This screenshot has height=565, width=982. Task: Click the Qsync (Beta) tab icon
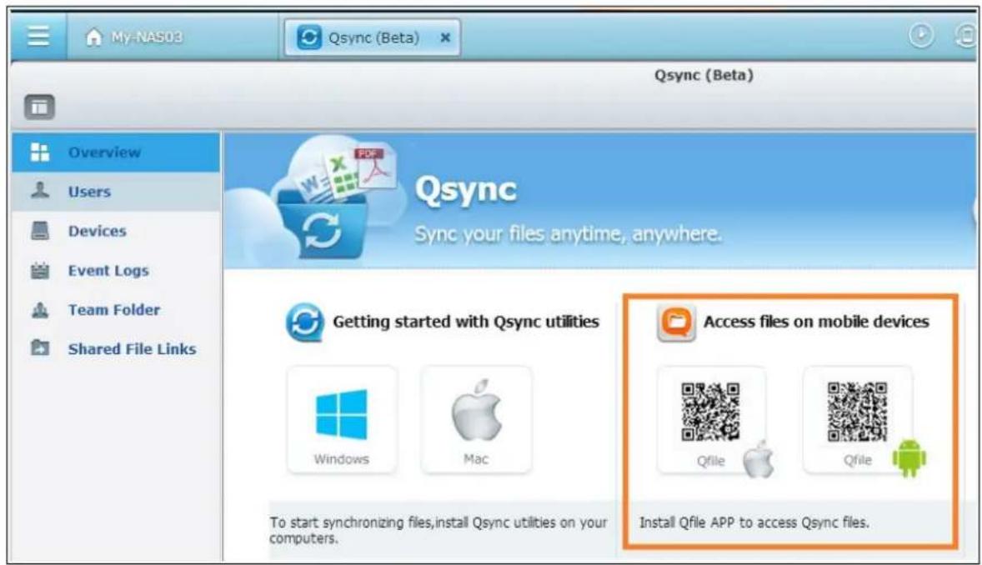coord(308,37)
